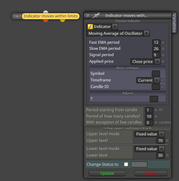Image resolution: width=179 pixels, height=181 pixels.
Task: Open the Lower level mode dropdown
Action: pos(149,149)
